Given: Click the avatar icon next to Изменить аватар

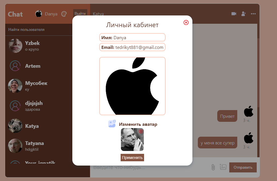Looking at the screenshot, I should click(x=112, y=124).
